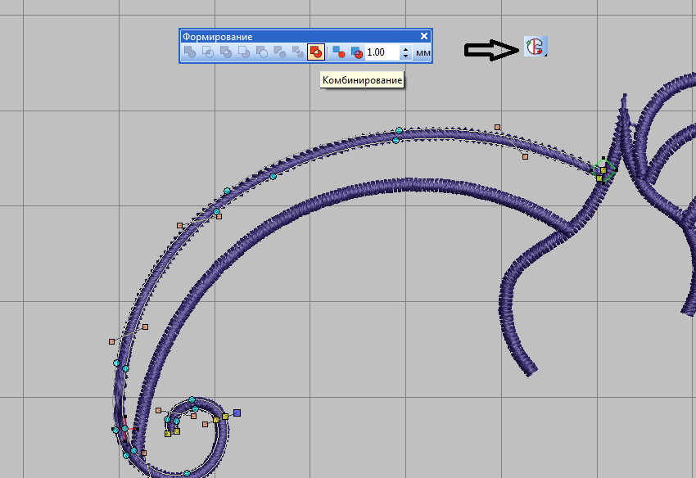
Task: Click the tool icon the black arrow points to
Action: pos(536,47)
